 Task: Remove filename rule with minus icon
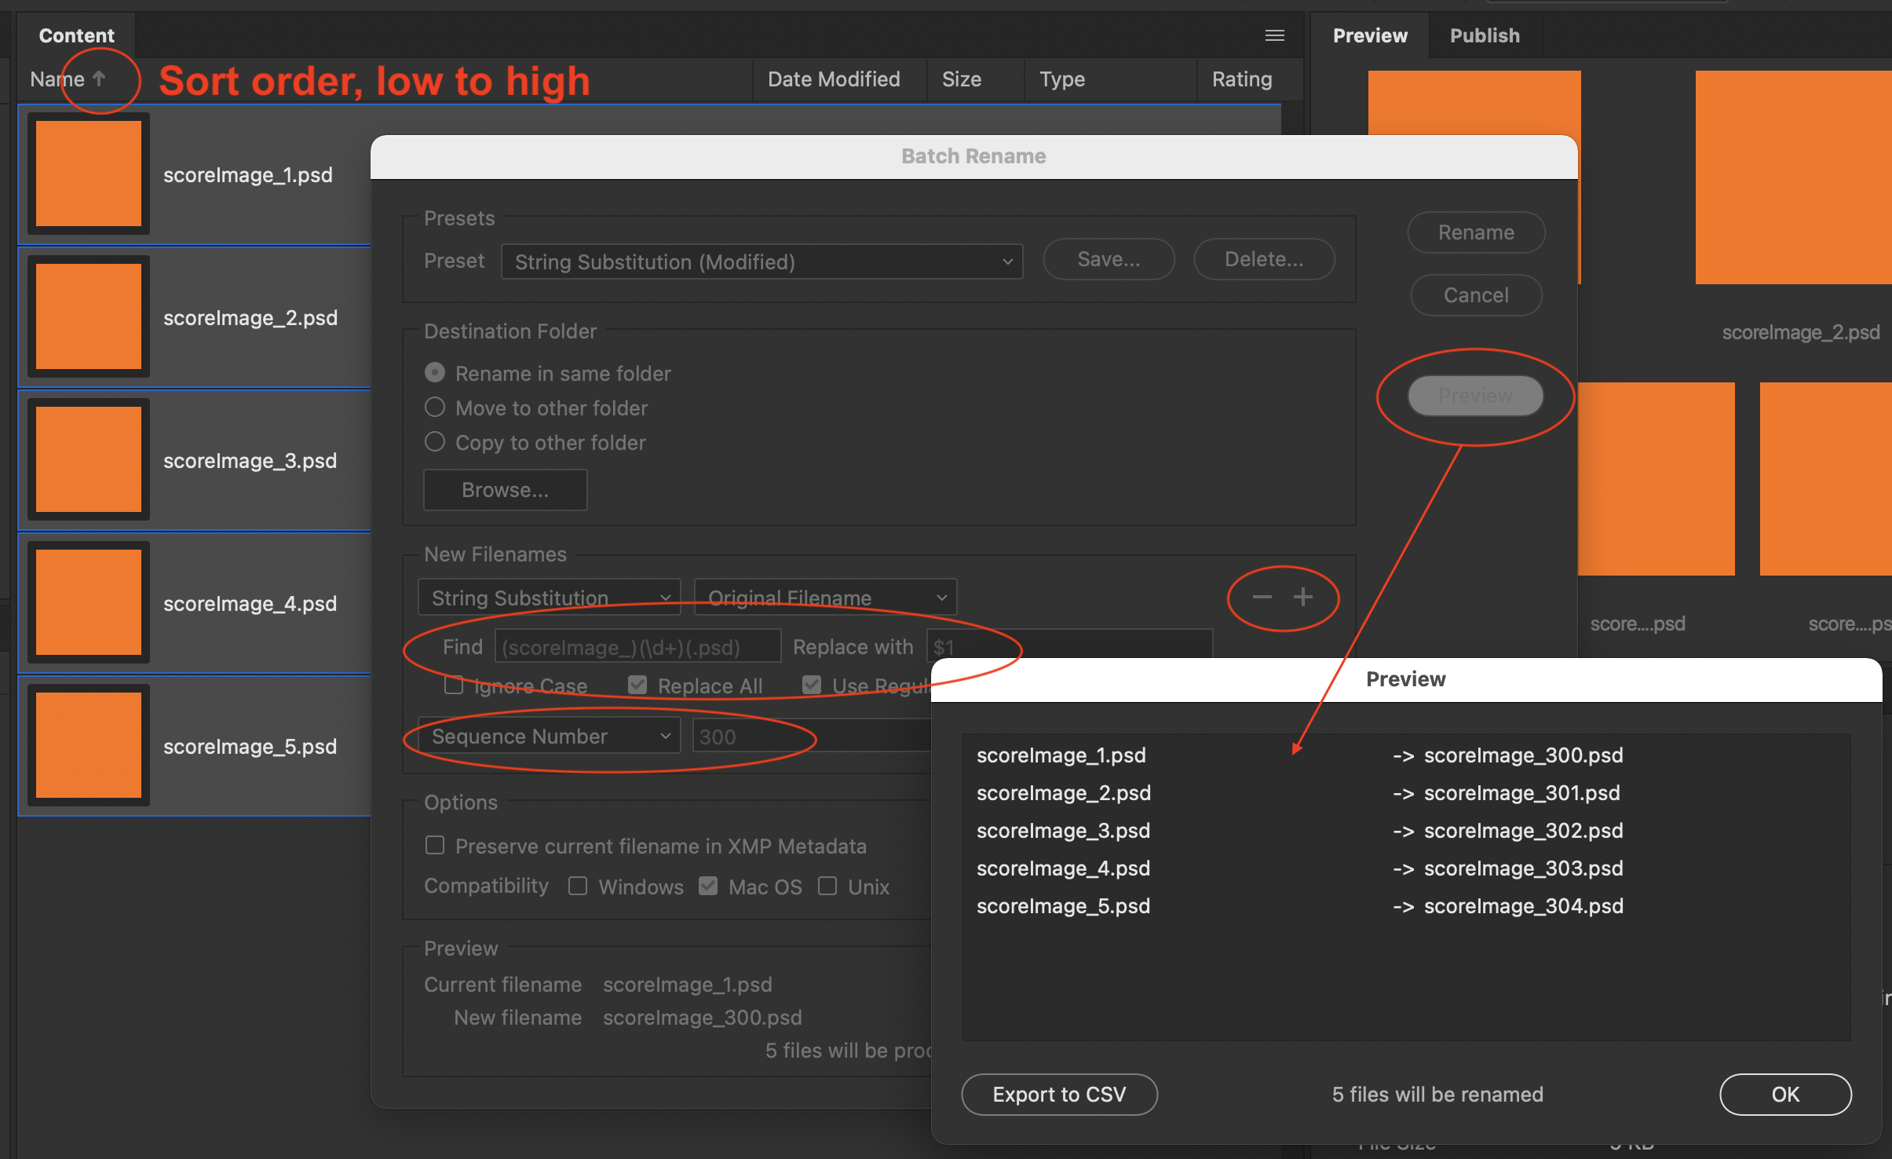[1262, 598]
